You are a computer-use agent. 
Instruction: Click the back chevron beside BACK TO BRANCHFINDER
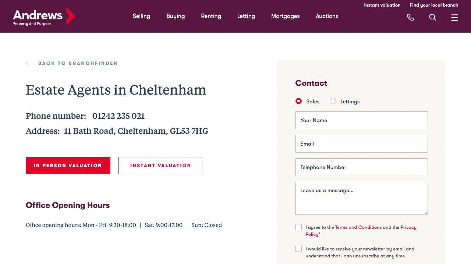click(27, 63)
